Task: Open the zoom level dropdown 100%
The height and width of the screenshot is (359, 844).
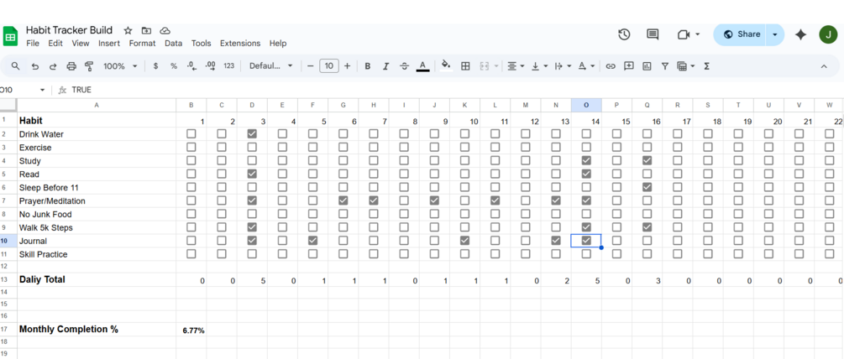Action: point(120,66)
